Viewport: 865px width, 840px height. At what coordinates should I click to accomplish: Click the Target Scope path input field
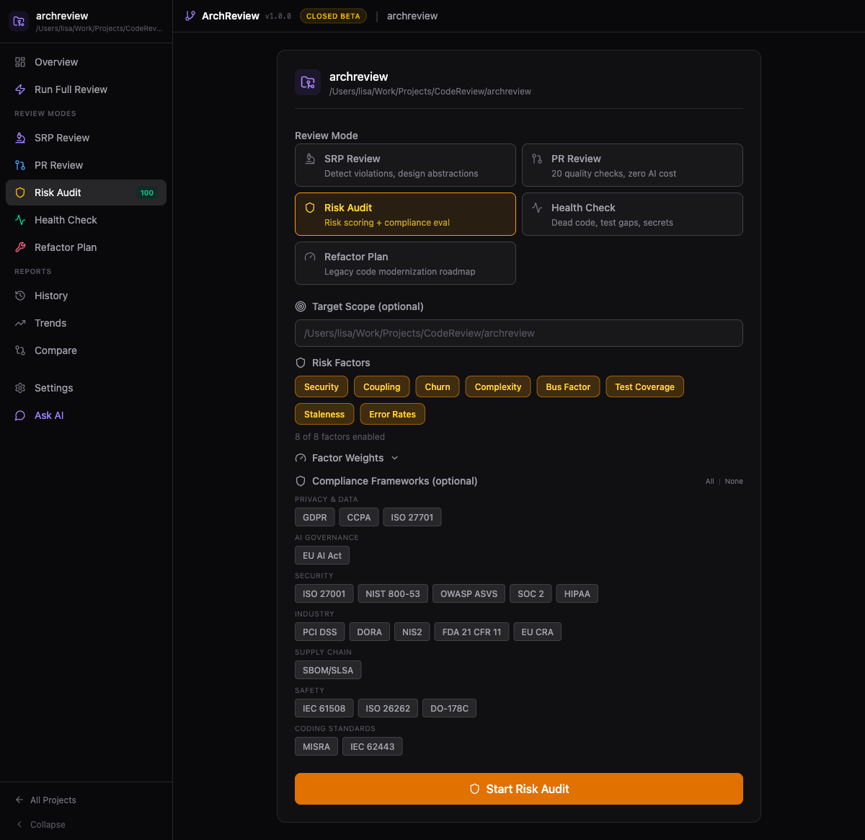pos(518,333)
